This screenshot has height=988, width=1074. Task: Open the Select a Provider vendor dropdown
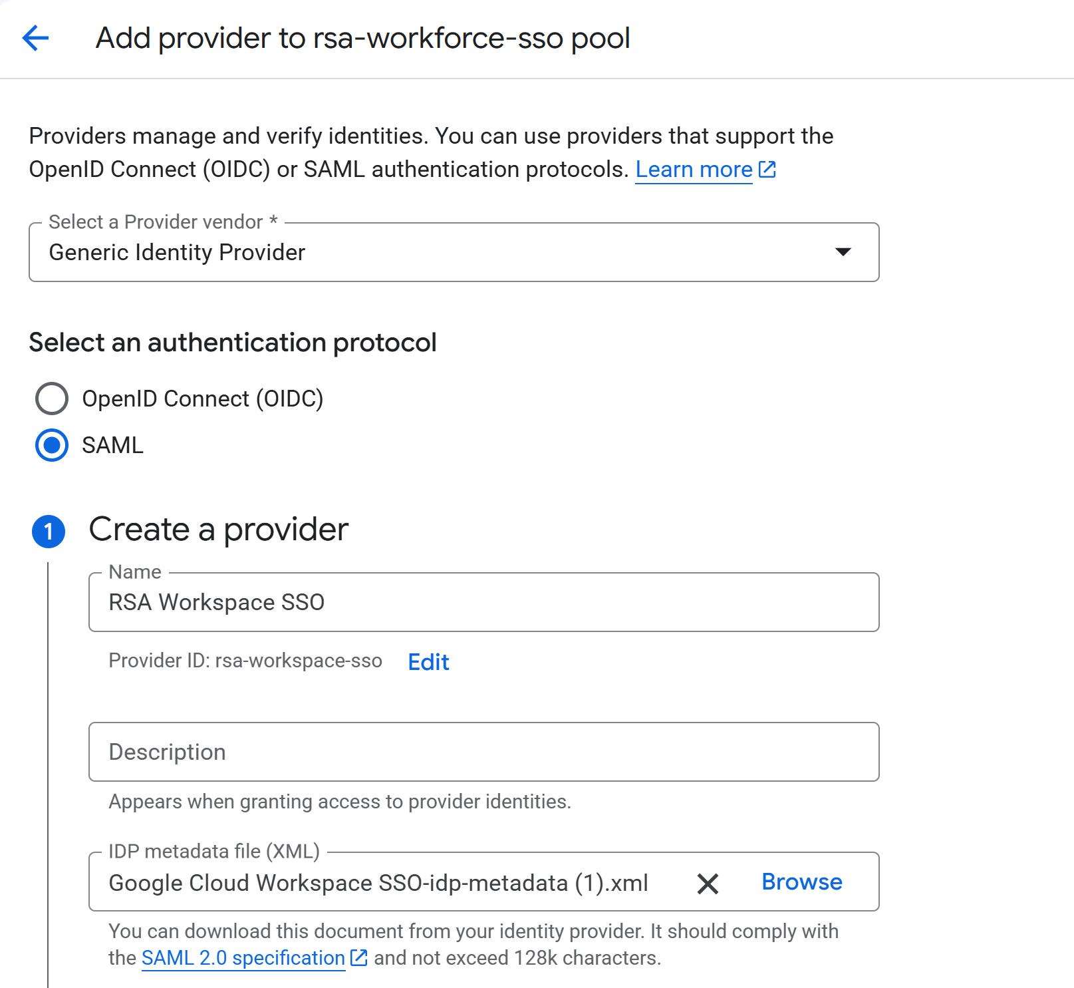(454, 252)
